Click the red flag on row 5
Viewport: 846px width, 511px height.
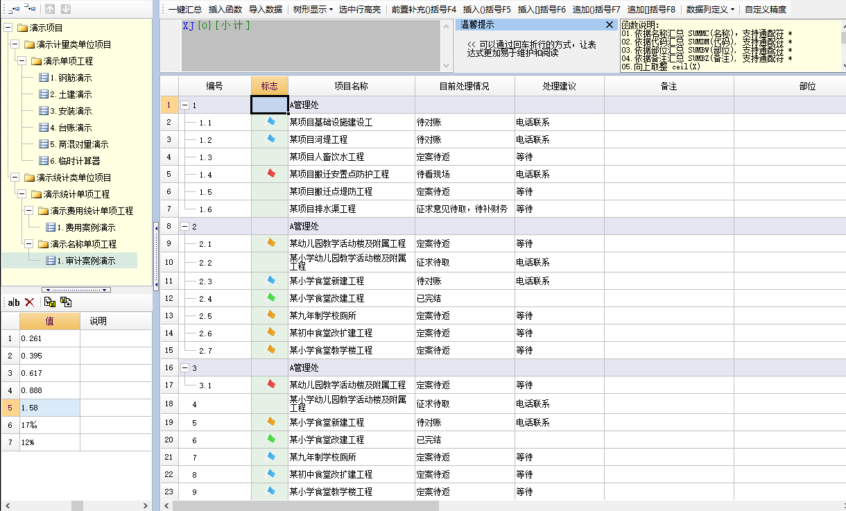[270, 174]
